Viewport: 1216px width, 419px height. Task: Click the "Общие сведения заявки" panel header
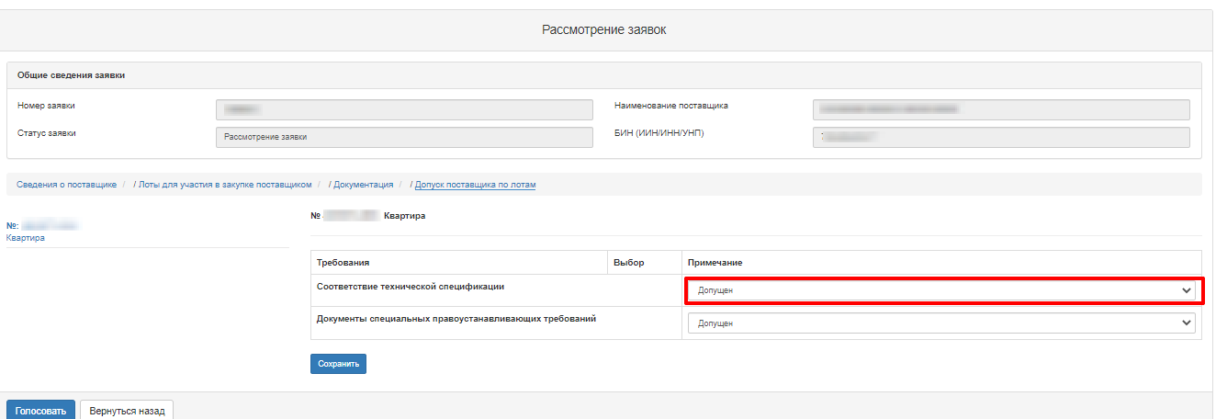pos(72,75)
